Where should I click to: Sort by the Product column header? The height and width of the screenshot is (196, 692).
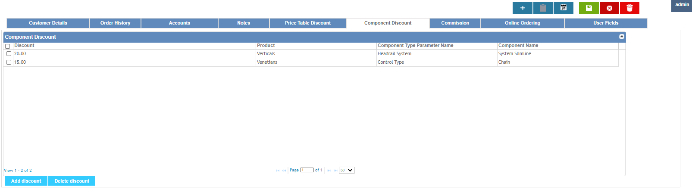click(316, 46)
